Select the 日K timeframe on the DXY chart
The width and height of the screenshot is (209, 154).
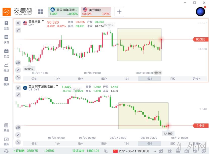coord(172,79)
